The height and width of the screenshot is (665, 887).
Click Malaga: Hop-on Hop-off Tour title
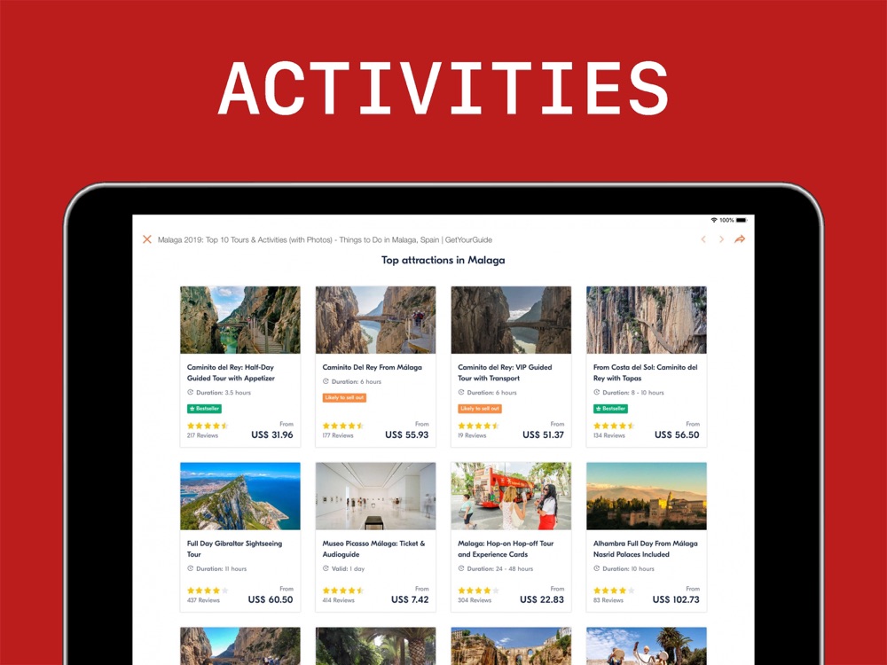(506, 549)
